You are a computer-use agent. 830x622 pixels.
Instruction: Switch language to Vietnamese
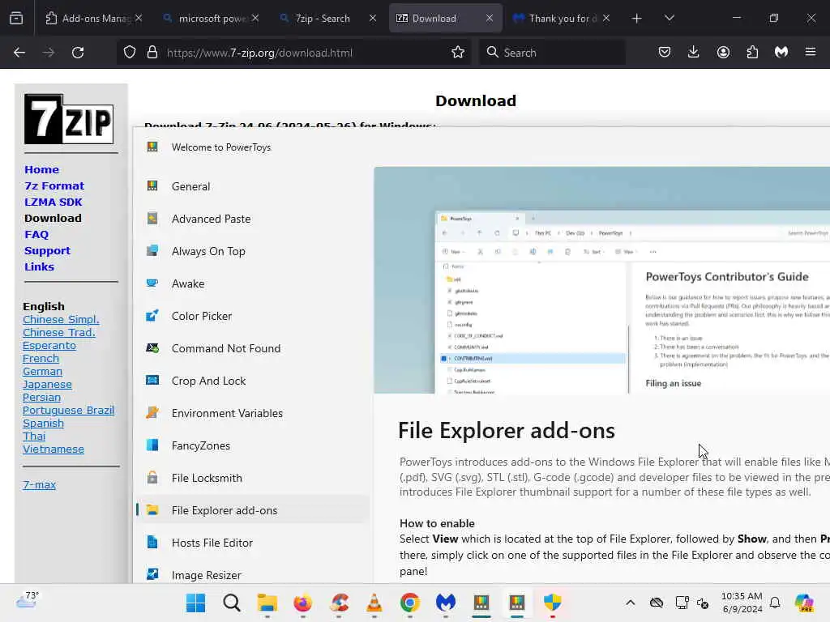click(53, 449)
